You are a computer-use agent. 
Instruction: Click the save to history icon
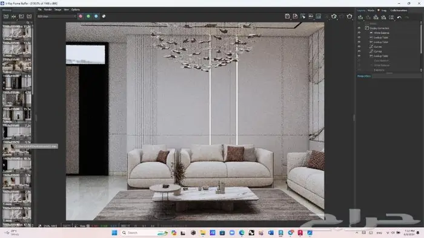pos(6,16)
